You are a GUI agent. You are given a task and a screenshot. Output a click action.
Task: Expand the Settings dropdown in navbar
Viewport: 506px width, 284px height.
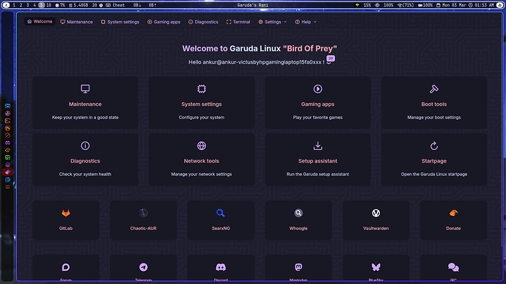point(272,22)
